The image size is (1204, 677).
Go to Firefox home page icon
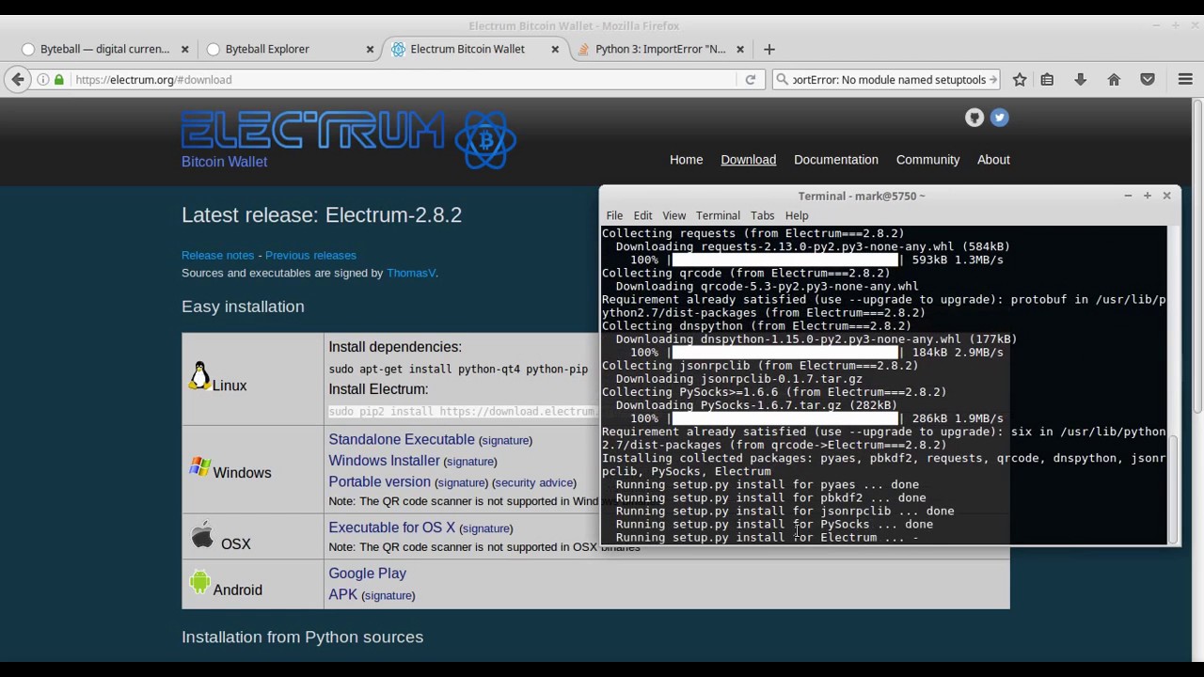(x=1114, y=80)
